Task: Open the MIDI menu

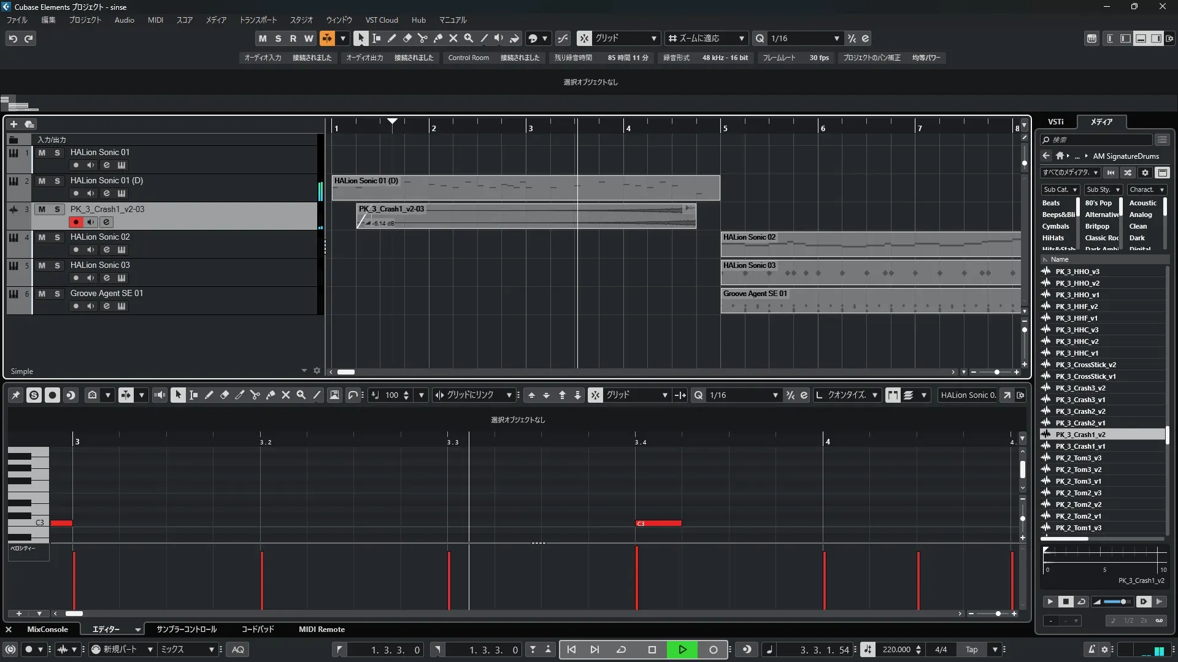Action: pos(155,20)
